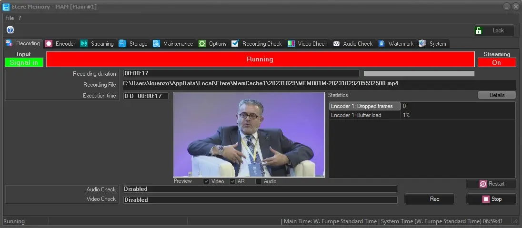Click the Streaming tab's broadcast icon
The width and height of the screenshot is (522, 228).
(84, 44)
